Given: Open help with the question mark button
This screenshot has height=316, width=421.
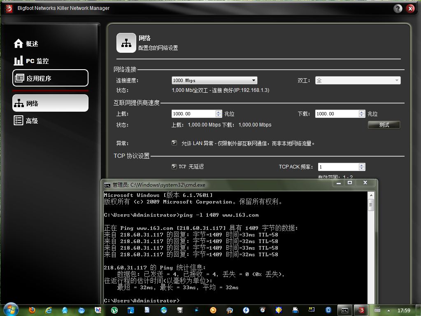Looking at the screenshot, I should click(398, 9).
